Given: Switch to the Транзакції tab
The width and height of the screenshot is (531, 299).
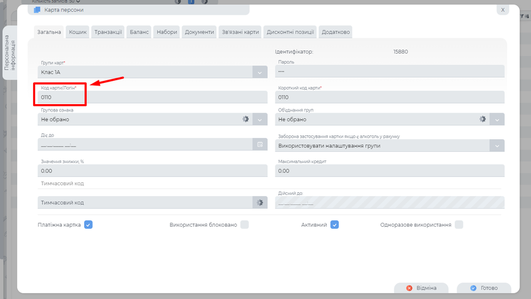Looking at the screenshot, I should click(x=108, y=32).
